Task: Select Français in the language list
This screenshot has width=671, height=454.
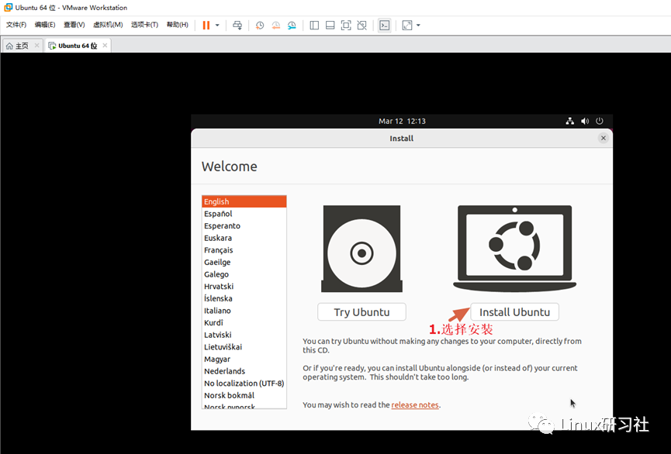Action: pyautogui.click(x=244, y=250)
